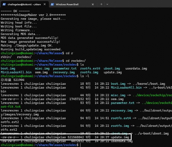Viewport: 172px width, 147px height.
Task: Click the update.img size 521568842
Action: tap(76, 137)
